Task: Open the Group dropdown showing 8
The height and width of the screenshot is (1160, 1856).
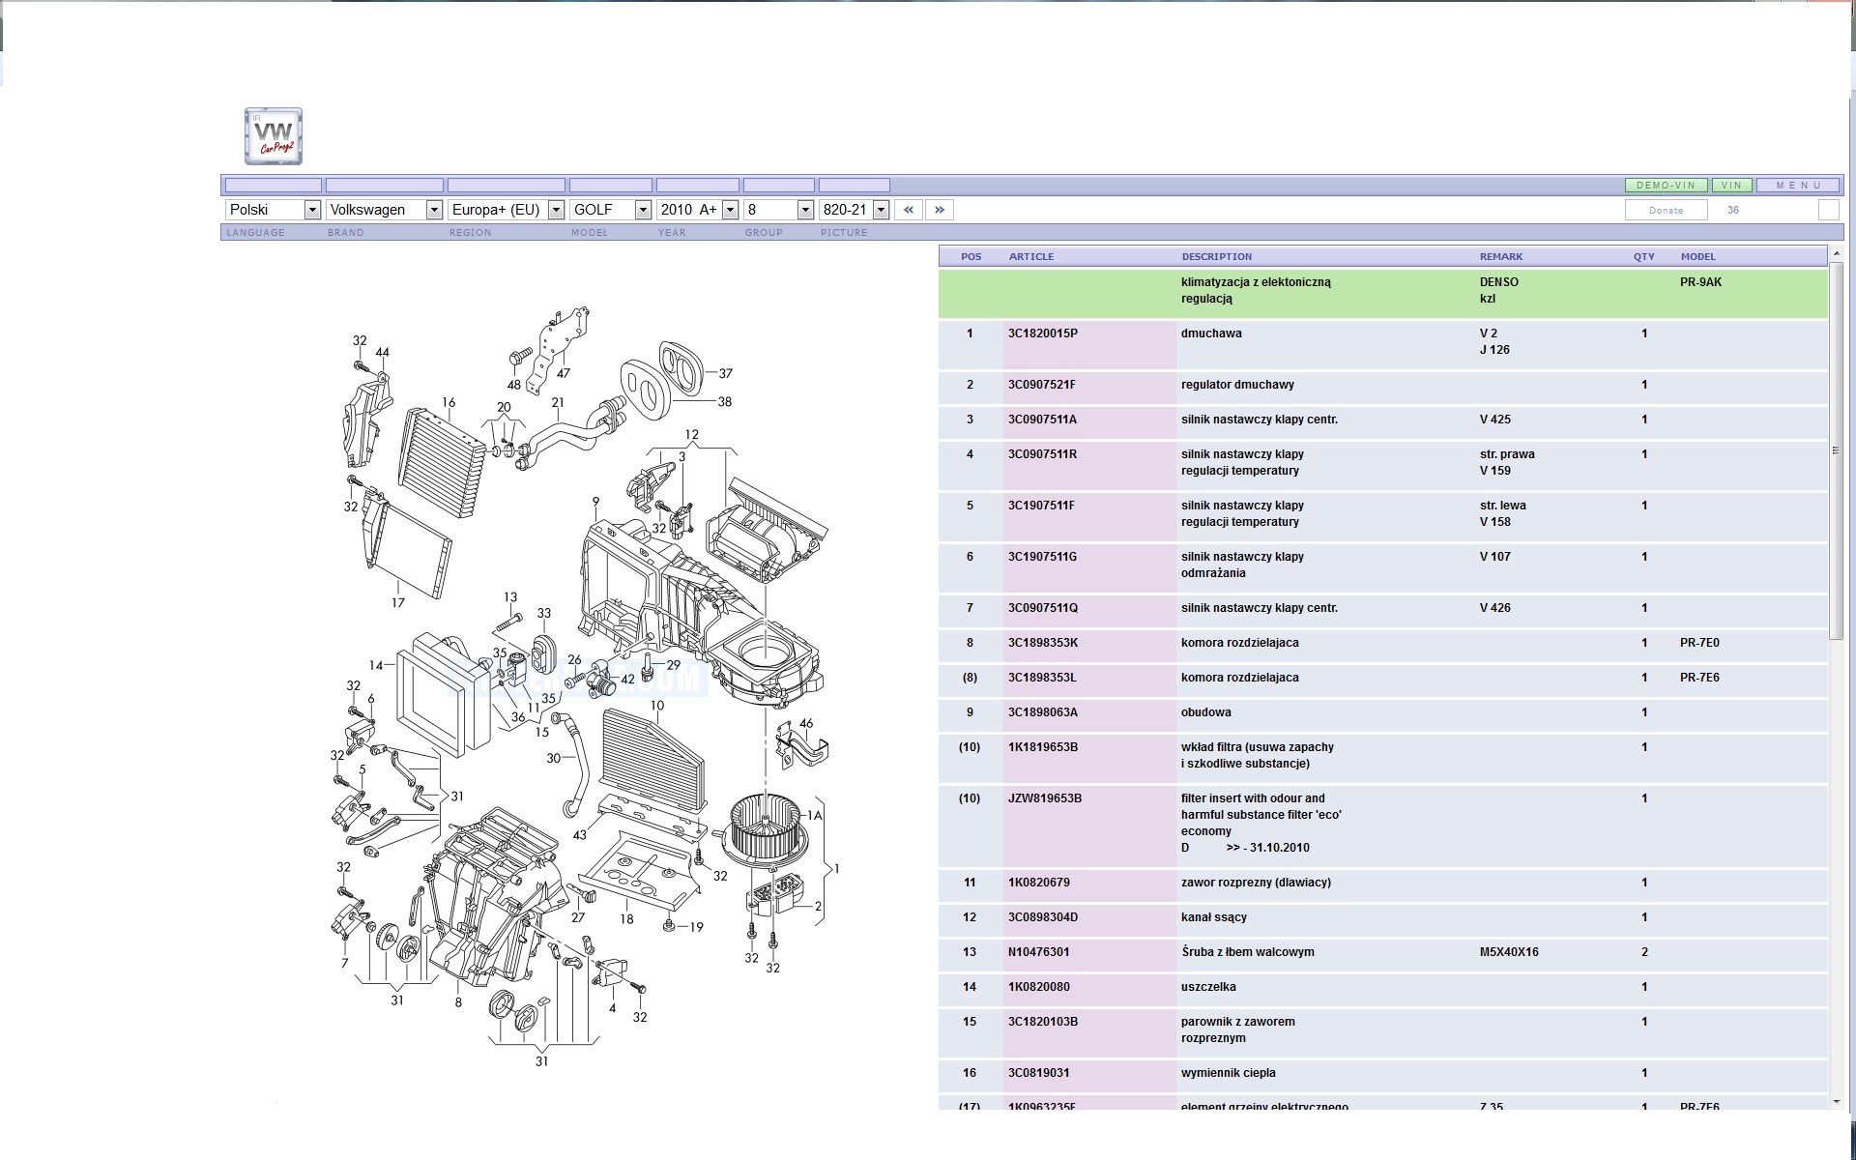Action: tap(779, 210)
